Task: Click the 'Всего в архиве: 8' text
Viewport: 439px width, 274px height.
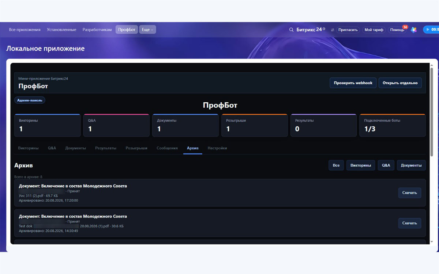Action: [x=28, y=177]
